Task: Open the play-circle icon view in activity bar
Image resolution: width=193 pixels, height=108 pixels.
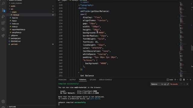Action: 3,29
